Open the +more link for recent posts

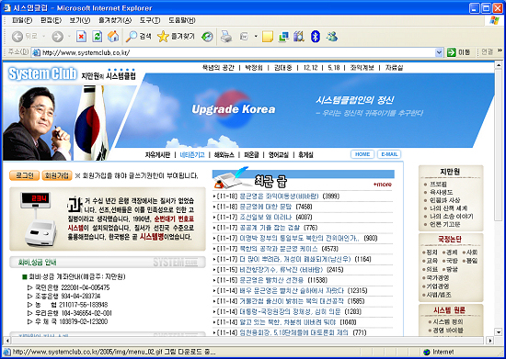383,185
